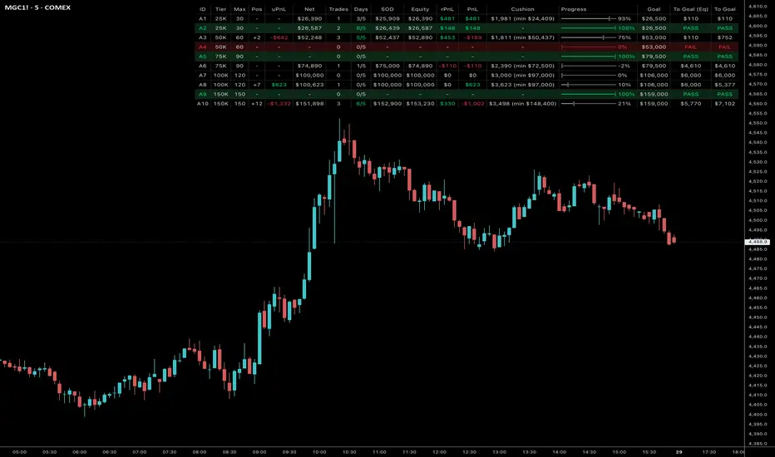775x457 pixels.
Task: Click the SOD value $152,900
Action: click(x=387, y=104)
